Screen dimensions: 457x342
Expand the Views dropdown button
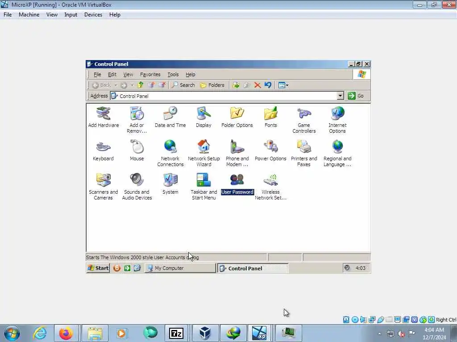(x=283, y=85)
